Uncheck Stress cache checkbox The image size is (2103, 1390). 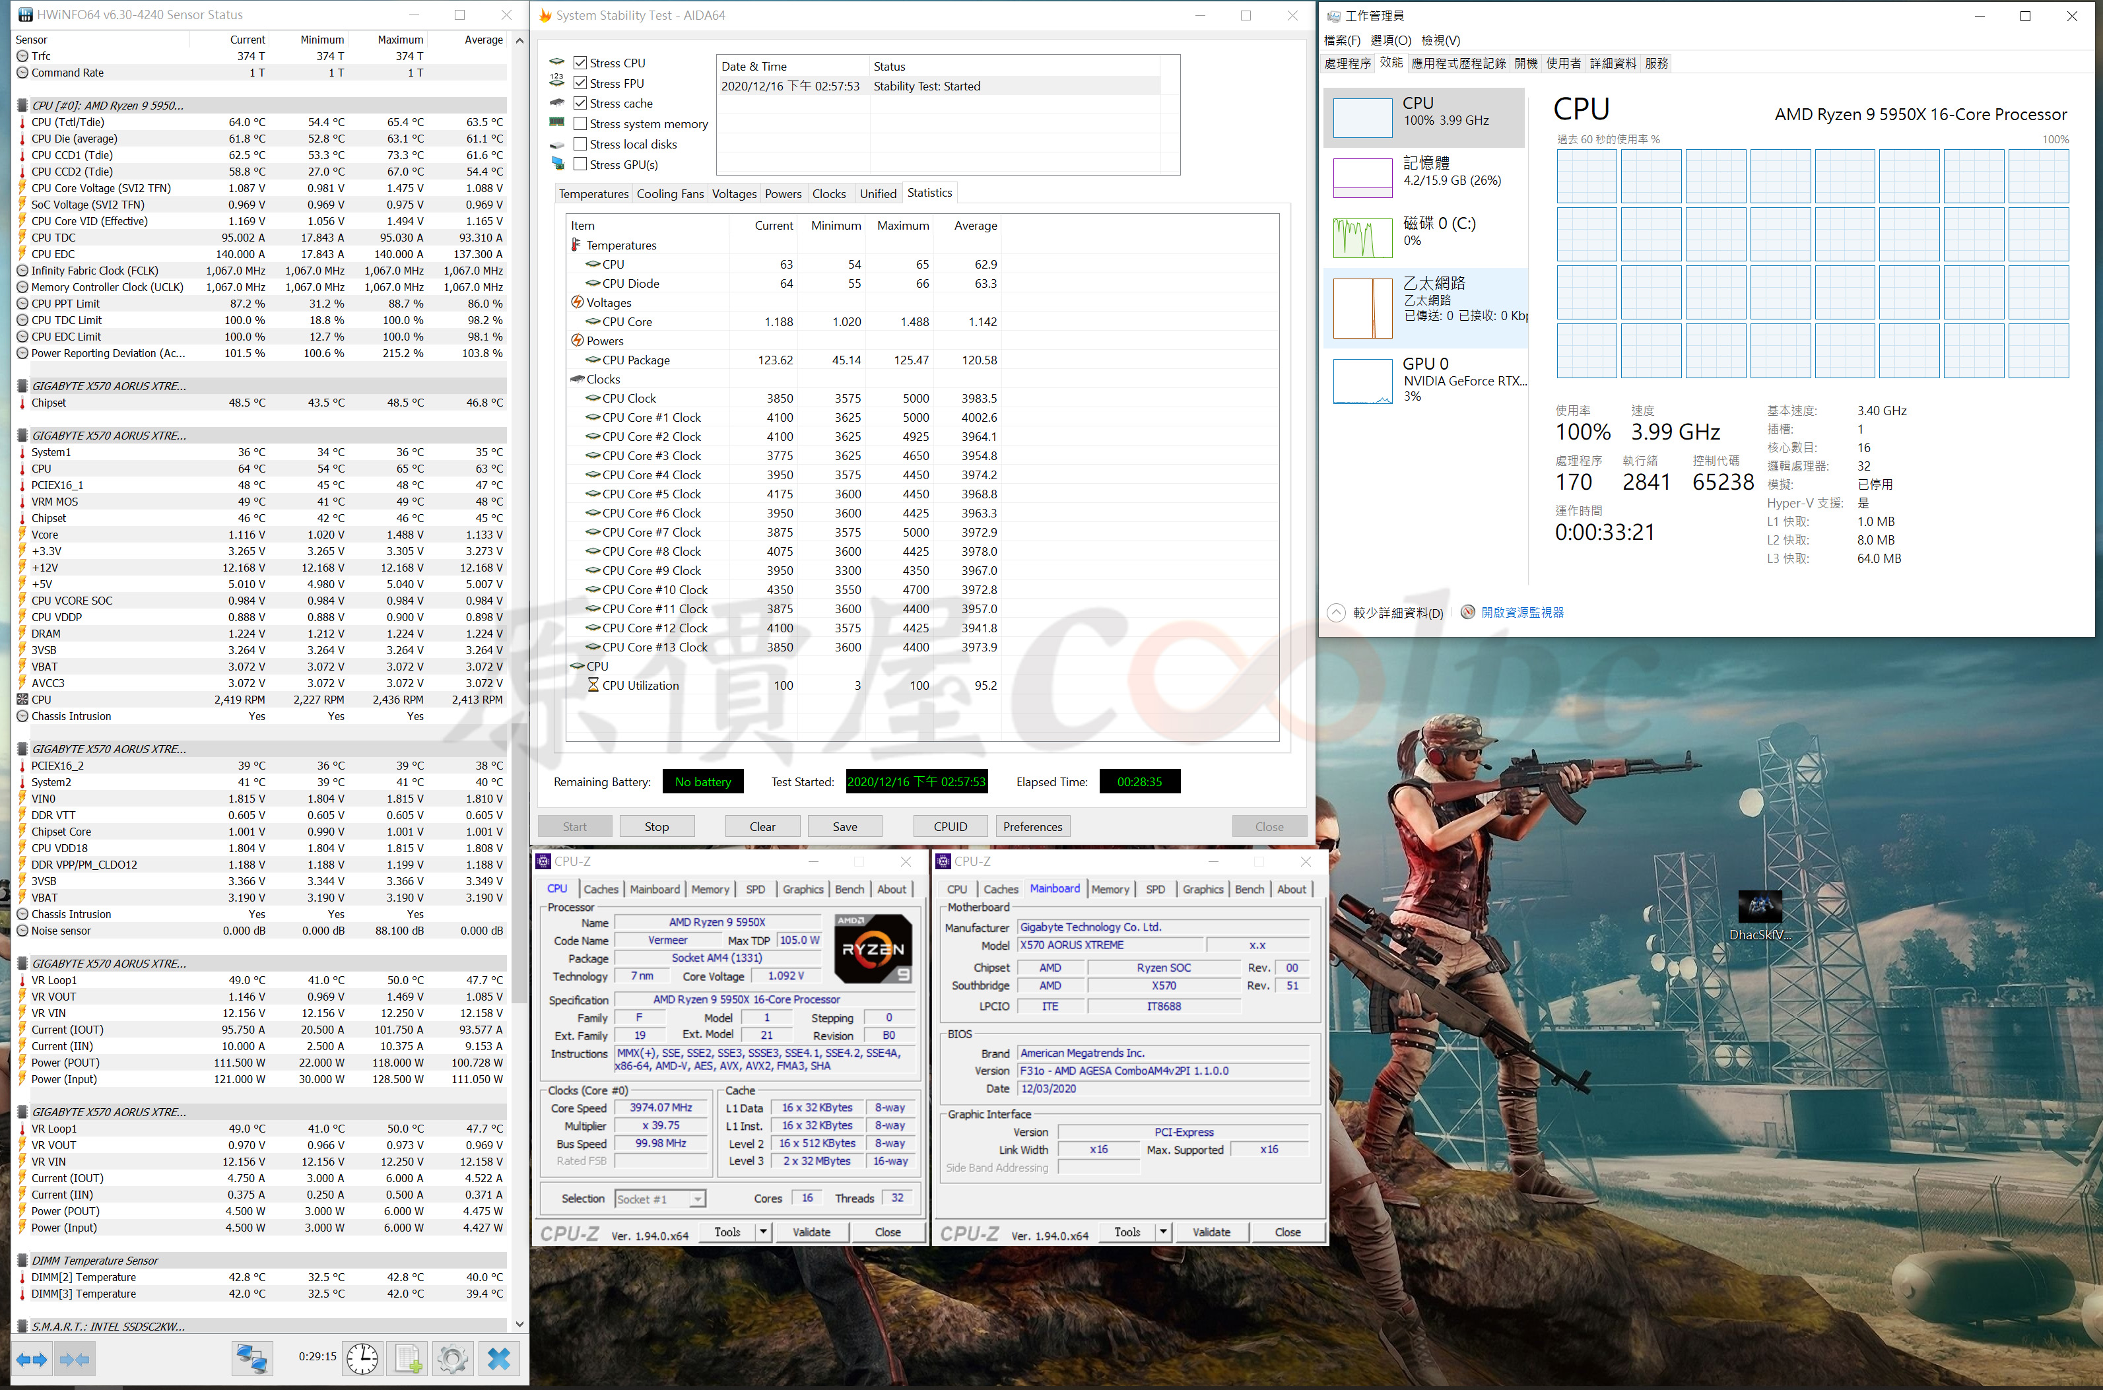coord(580,104)
